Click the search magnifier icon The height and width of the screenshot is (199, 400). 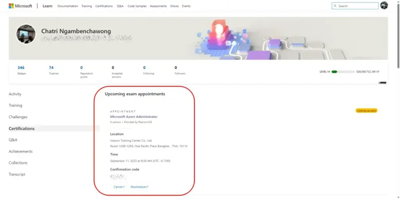tap(335, 6)
